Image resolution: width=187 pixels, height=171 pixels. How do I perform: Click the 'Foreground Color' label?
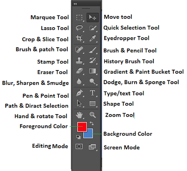coord(43,126)
